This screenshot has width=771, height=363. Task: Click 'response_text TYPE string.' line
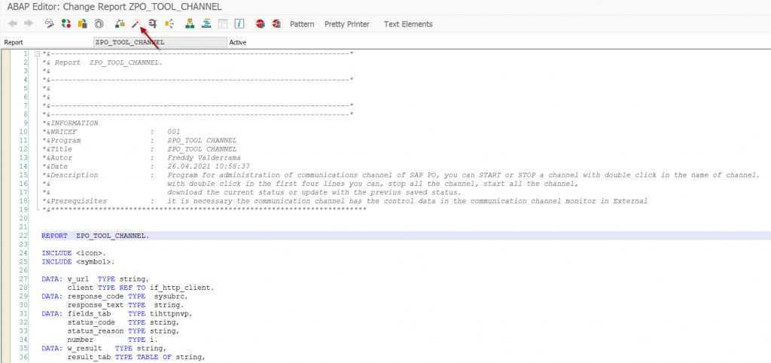pyautogui.click(x=126, y=305)
